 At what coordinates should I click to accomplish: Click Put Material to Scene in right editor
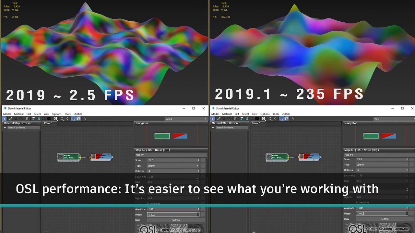point(224,119)
